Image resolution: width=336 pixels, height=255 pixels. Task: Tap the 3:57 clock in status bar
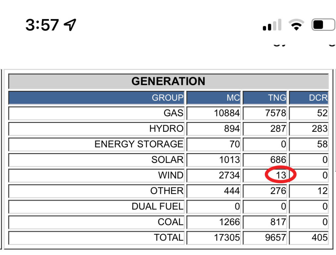(x=42, y=25)
